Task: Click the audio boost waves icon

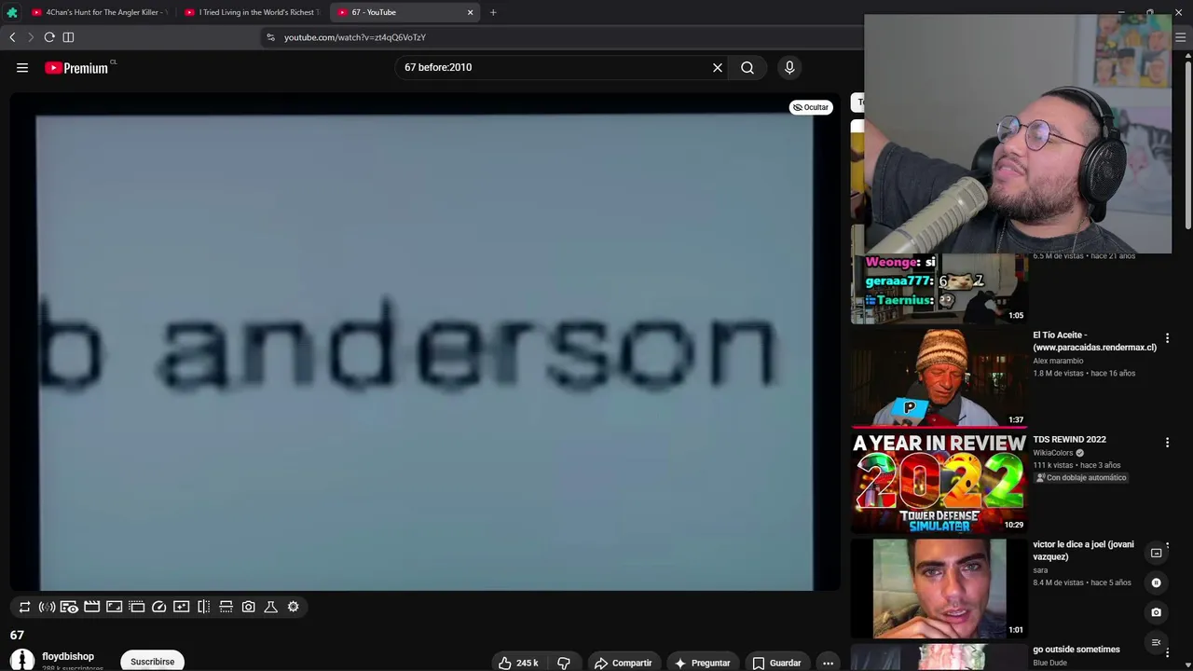Action: point(47,607)
